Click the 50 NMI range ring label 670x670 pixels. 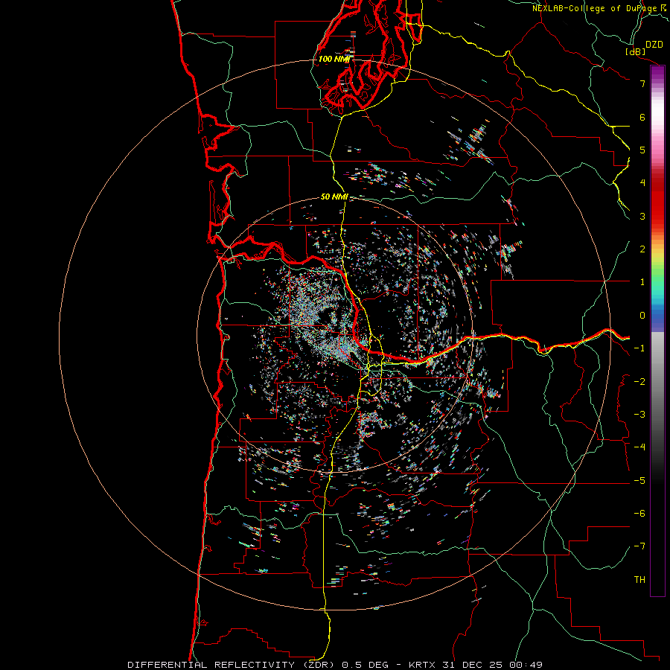pyautogui.click(x=334, y=197)
